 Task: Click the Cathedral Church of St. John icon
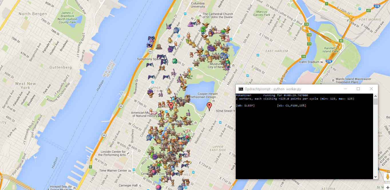tap(200, 15)
